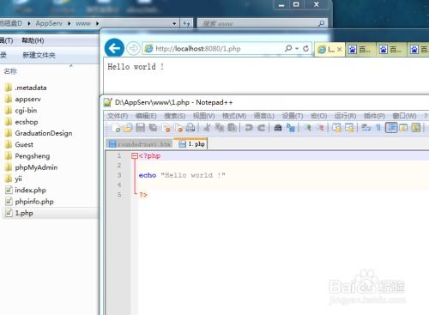Select phpMyAdmin folder in file list
Viewport: 429px width, 315px height.
(x=32, y=167)
